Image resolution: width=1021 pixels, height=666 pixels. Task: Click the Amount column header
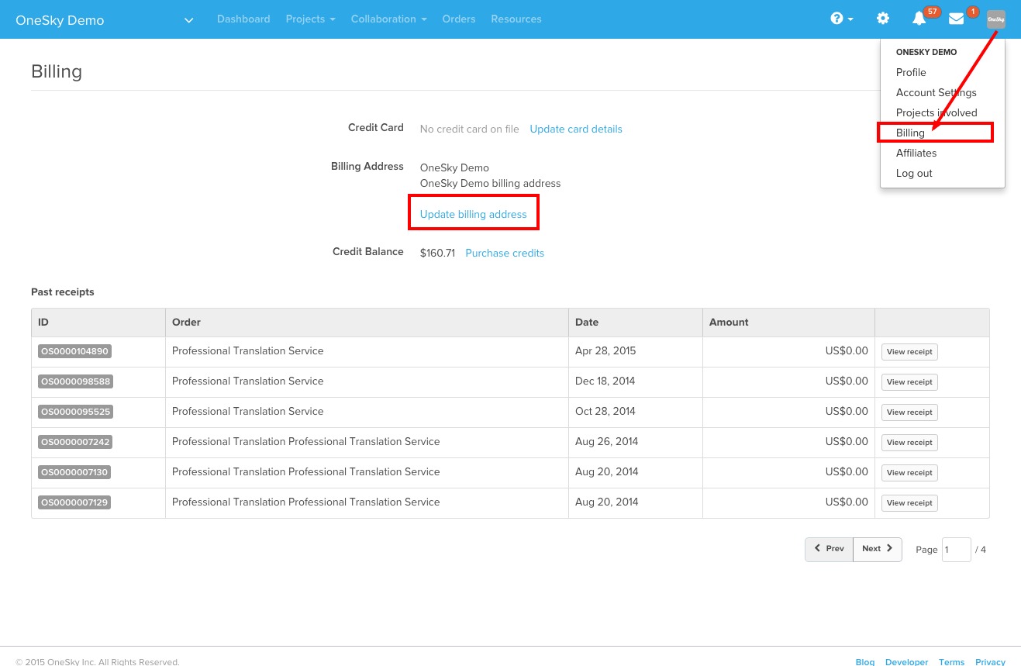tap(788, 323)
